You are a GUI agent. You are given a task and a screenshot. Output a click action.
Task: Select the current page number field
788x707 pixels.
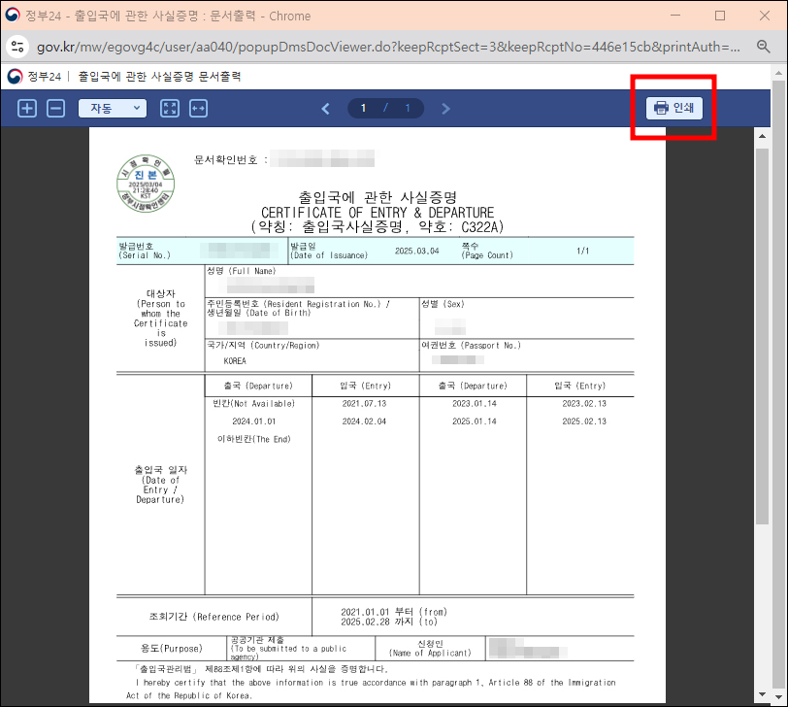click(363, 108)
